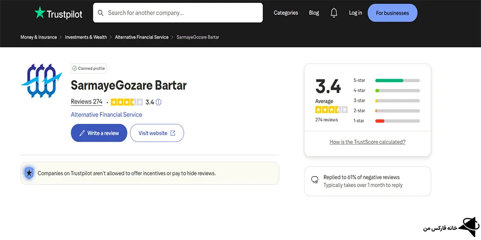Image resolution: width=481 pixels, height=240 pixels.
Task: Open the notifications bell
Action: point(334,13)
